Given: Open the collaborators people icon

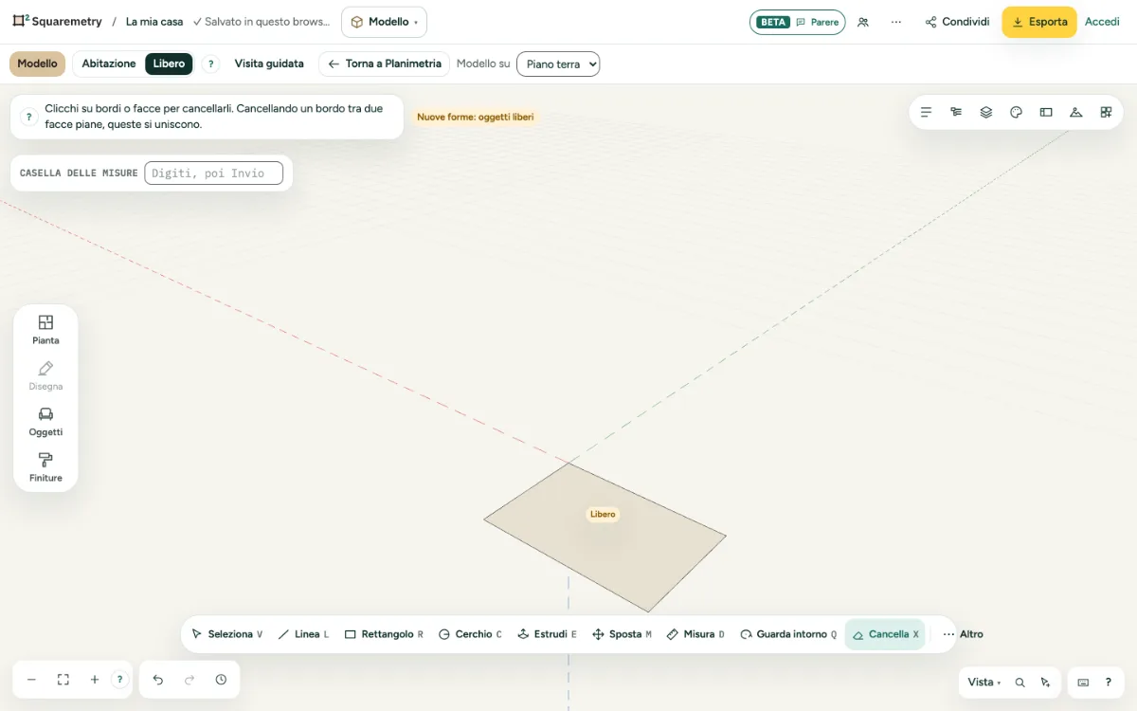Looking at the screenshot, I should (x=863, y=22).
